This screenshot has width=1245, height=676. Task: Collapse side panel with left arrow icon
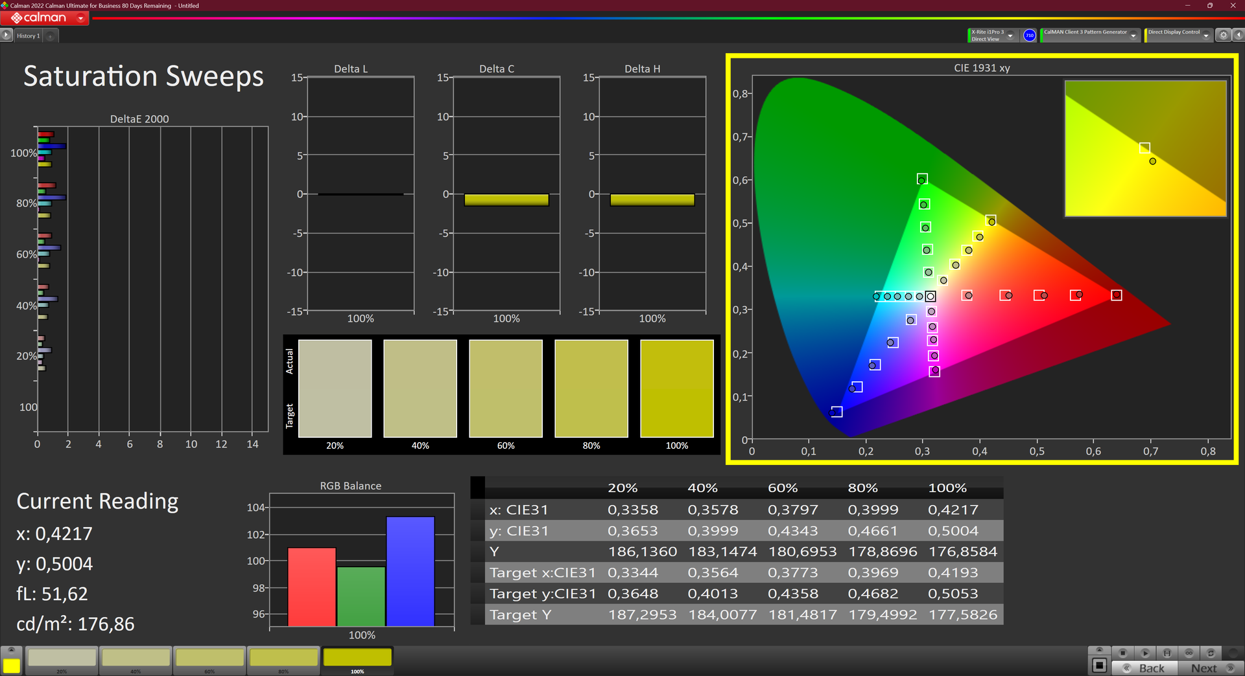(x=1237, y=36)
